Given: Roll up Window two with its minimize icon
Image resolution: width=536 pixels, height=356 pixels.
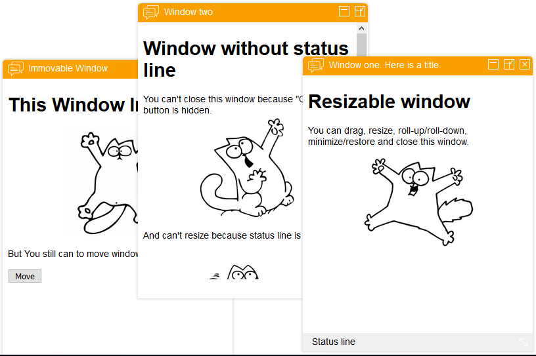Looking at the screenshot, I should click(344, 11).
